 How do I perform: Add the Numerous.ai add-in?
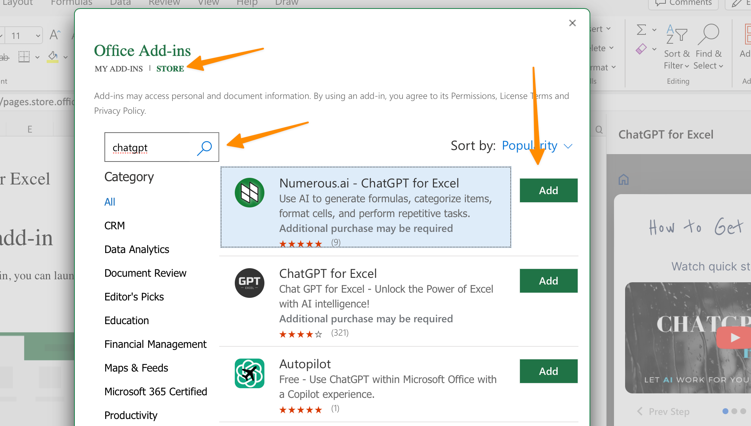coord(548,190)
